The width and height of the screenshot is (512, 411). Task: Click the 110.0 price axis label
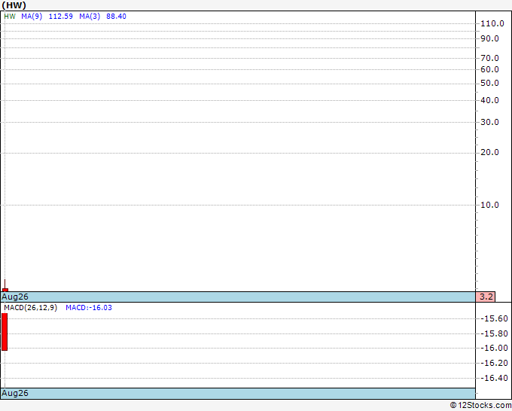tap(492, 23)
